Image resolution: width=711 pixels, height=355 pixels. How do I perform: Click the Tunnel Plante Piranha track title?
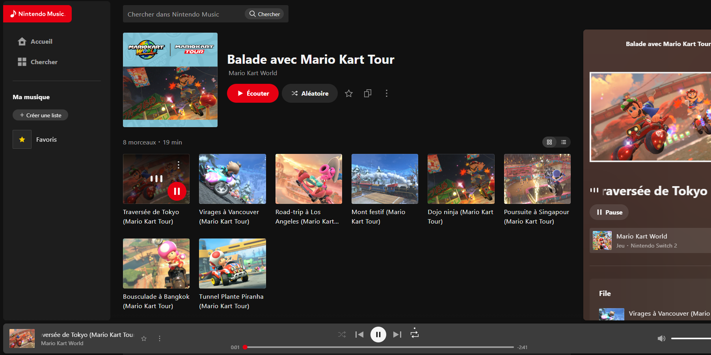[x=231, y=301]
